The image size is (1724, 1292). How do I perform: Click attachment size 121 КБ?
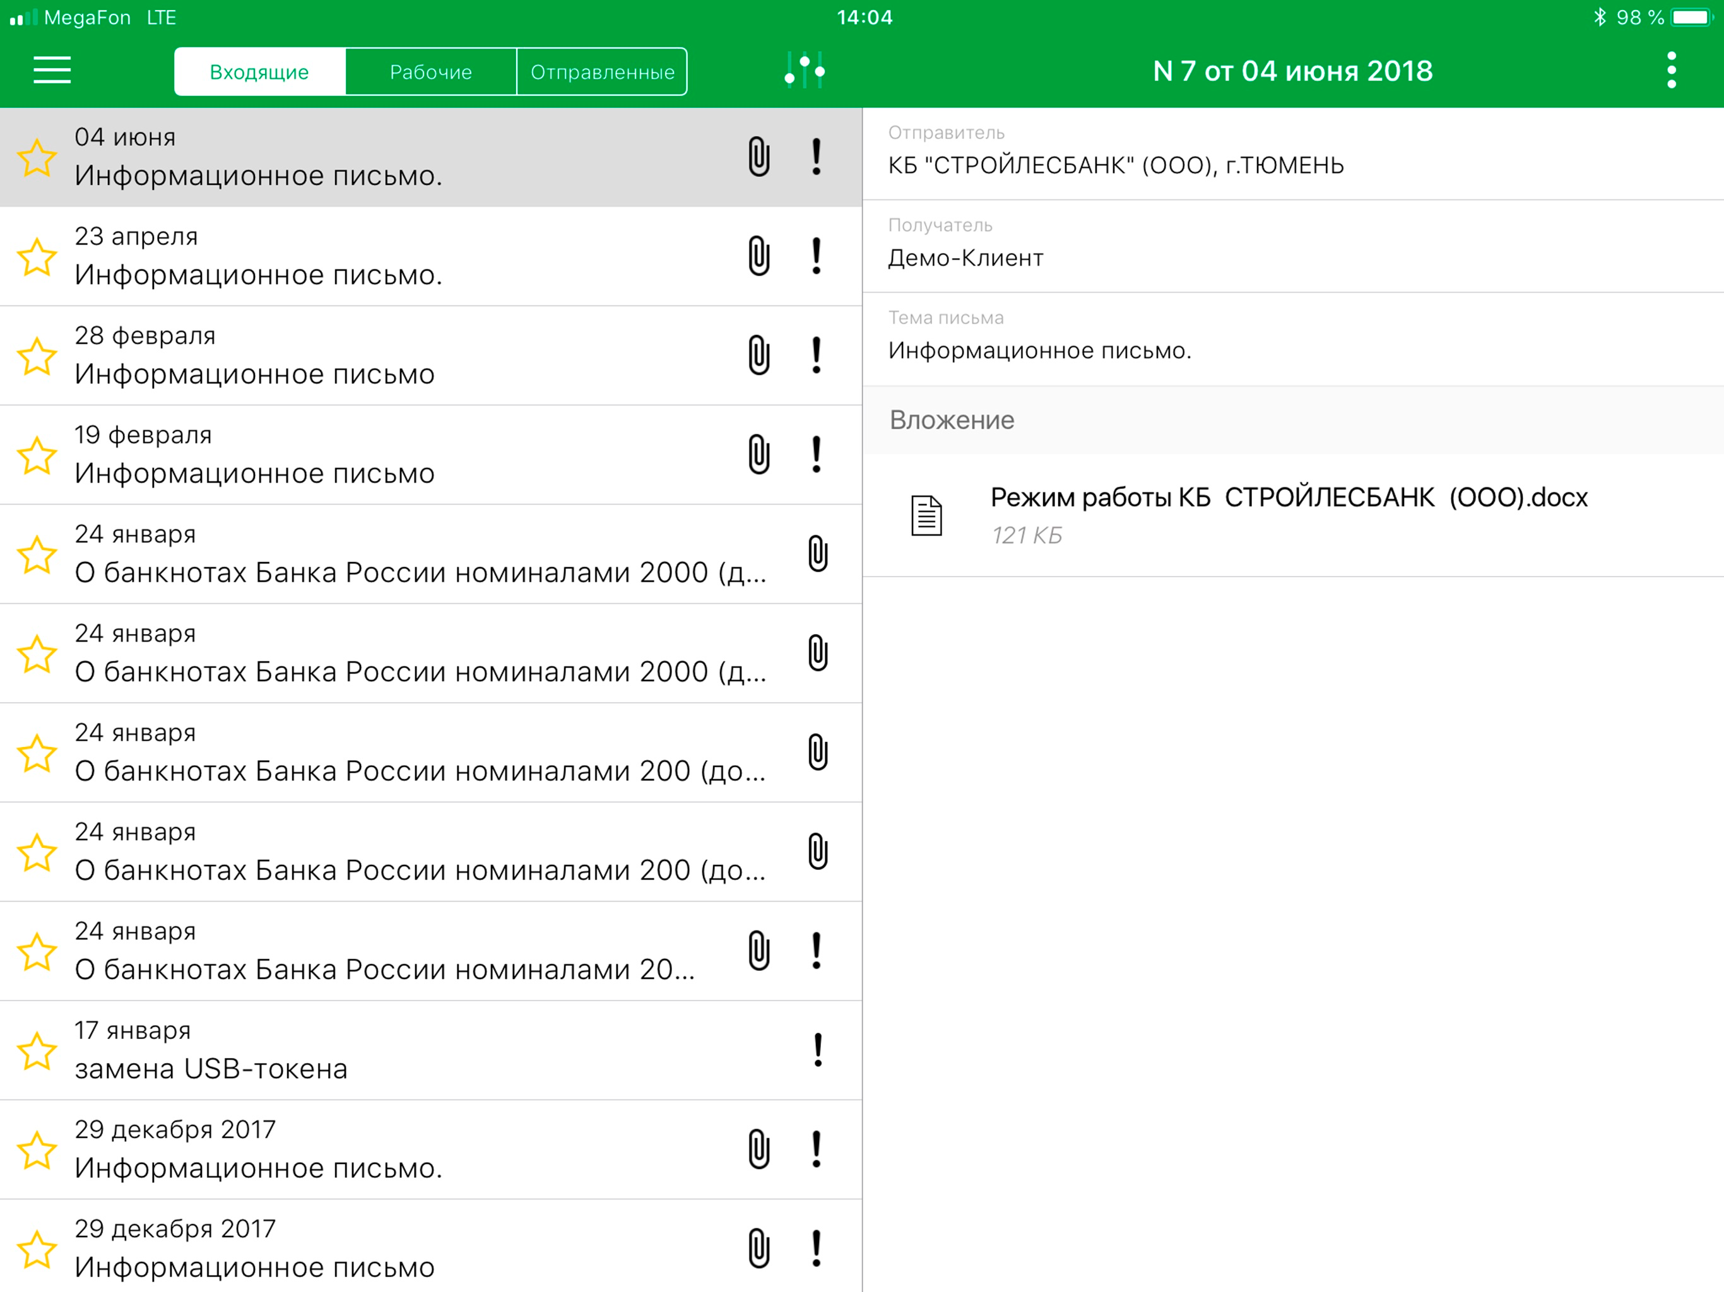click(x=1027, y=536)
